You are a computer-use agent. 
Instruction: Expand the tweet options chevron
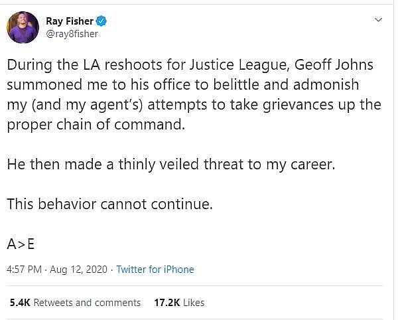379,20
